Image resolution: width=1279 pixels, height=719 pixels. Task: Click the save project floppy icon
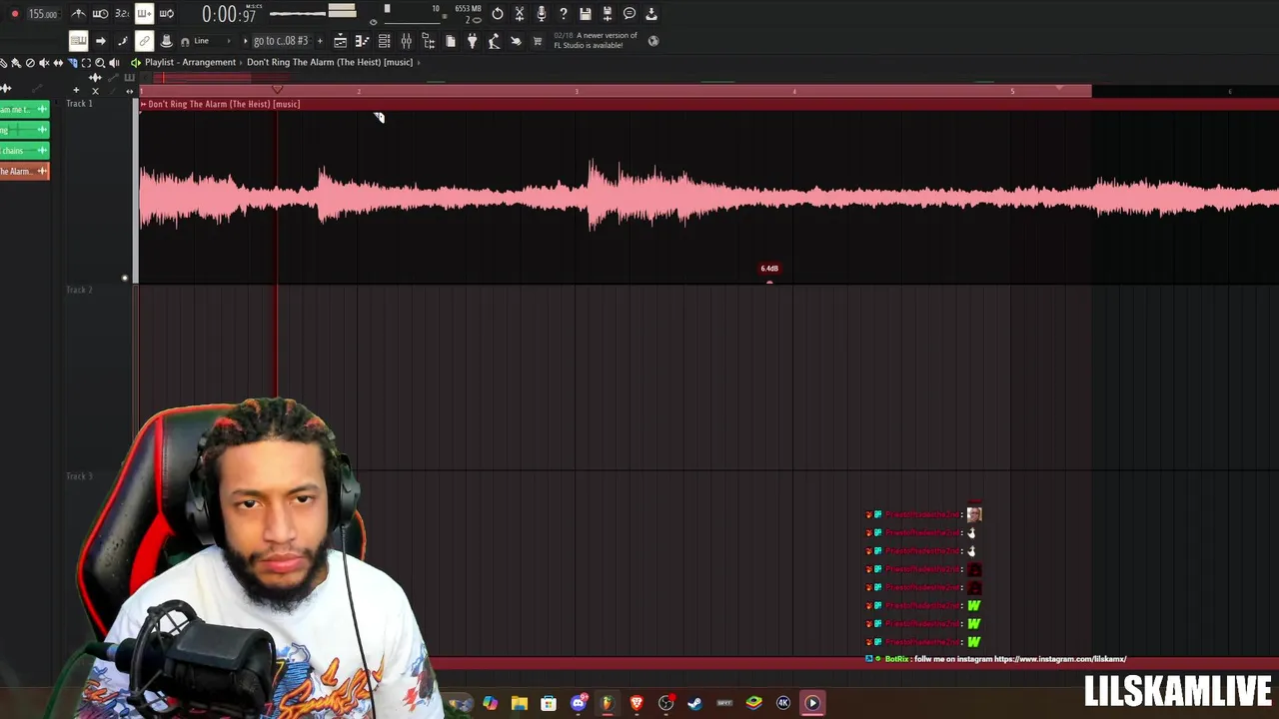pyautogui.click(x=586, y=14)
